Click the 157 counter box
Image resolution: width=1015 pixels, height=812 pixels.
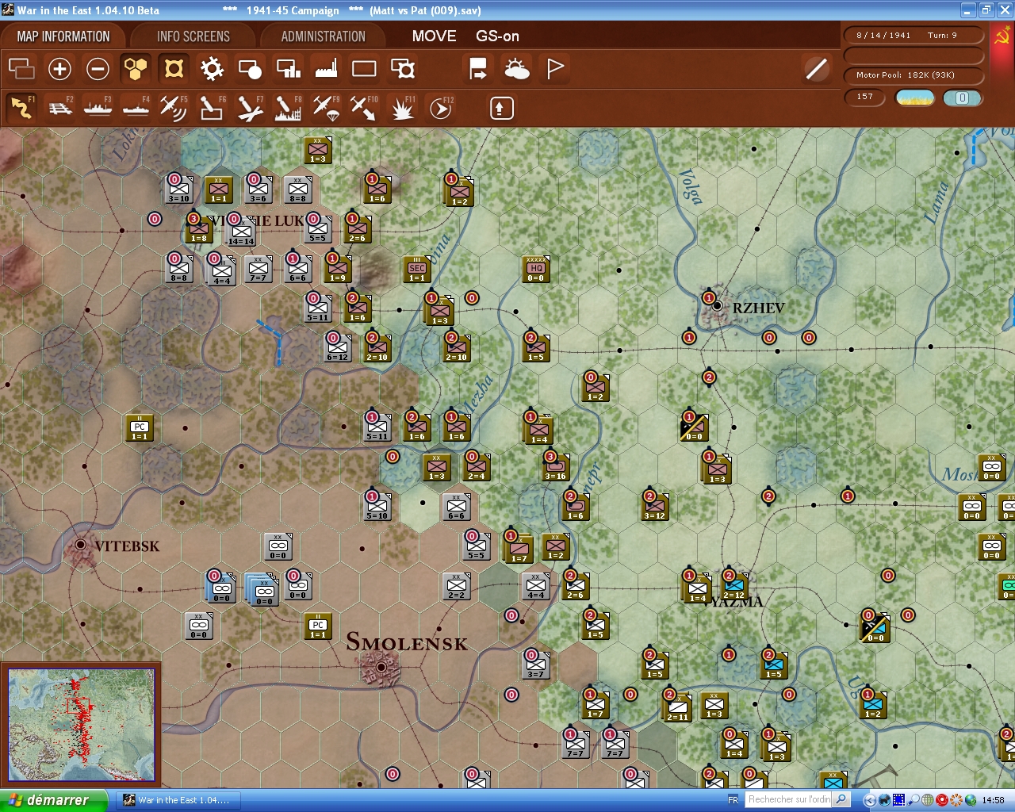coord(865,98)
